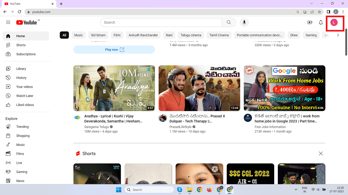This screenshot has height=195, width=348.
Task: Select the Music filter chip
Action: click(x=78, y=35)
